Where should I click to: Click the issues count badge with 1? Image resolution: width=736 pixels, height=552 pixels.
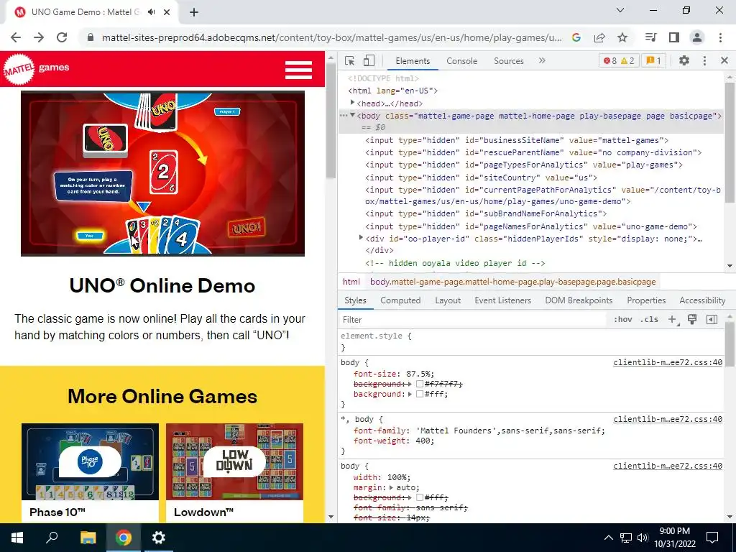[653, 61]
